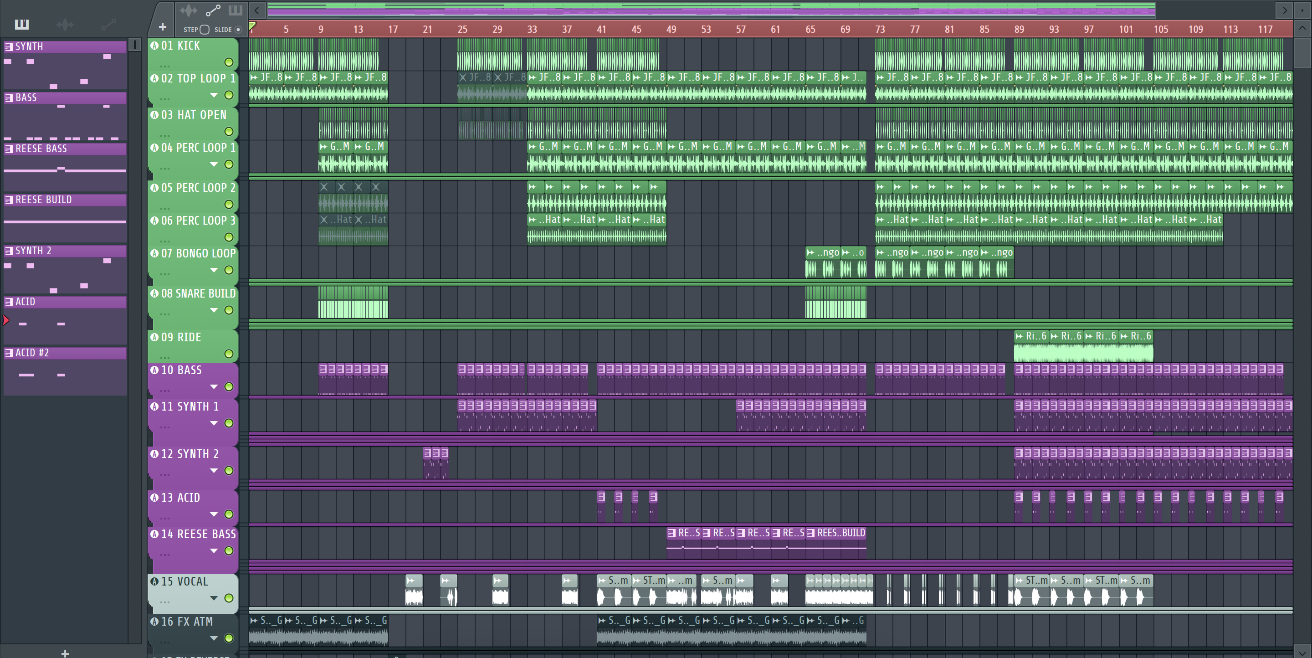Click the pattern icon of REESE BUILD in picker
1312x658 pixels.
[x=9, y=200]
